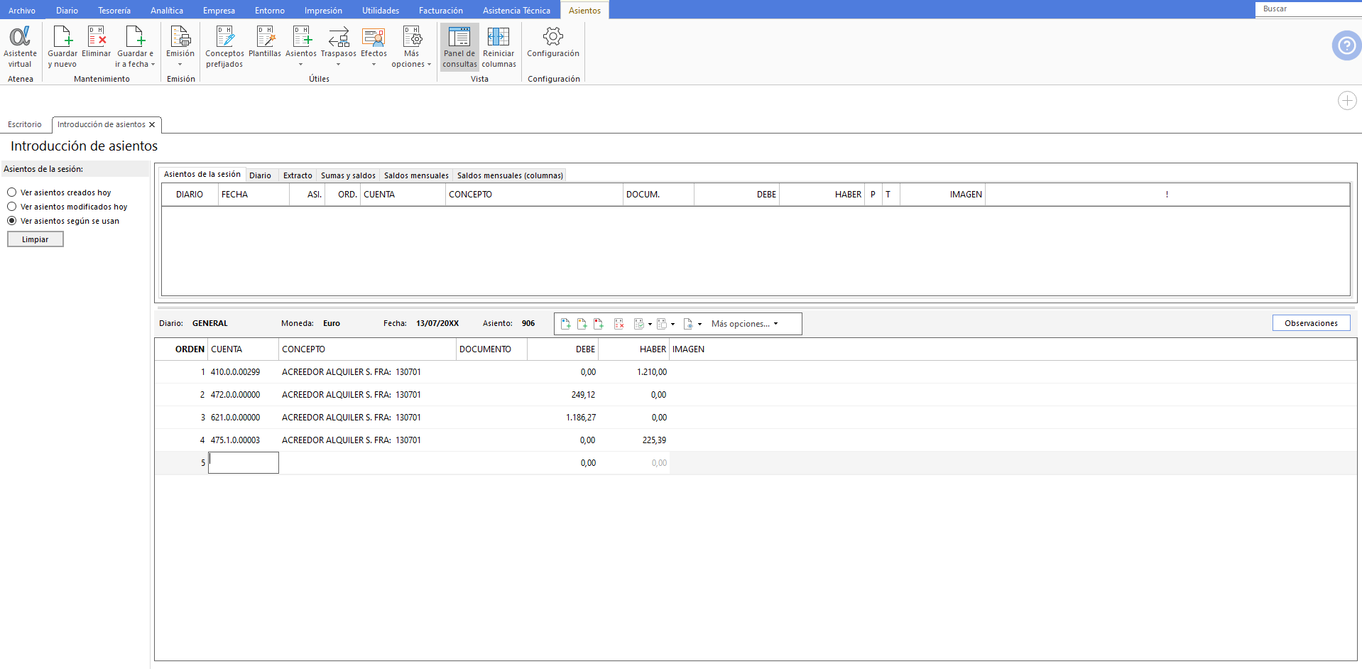Click the orange-tagged new document icon
This screenshot has width=1362, height=669.
click(x=582, y=324)
